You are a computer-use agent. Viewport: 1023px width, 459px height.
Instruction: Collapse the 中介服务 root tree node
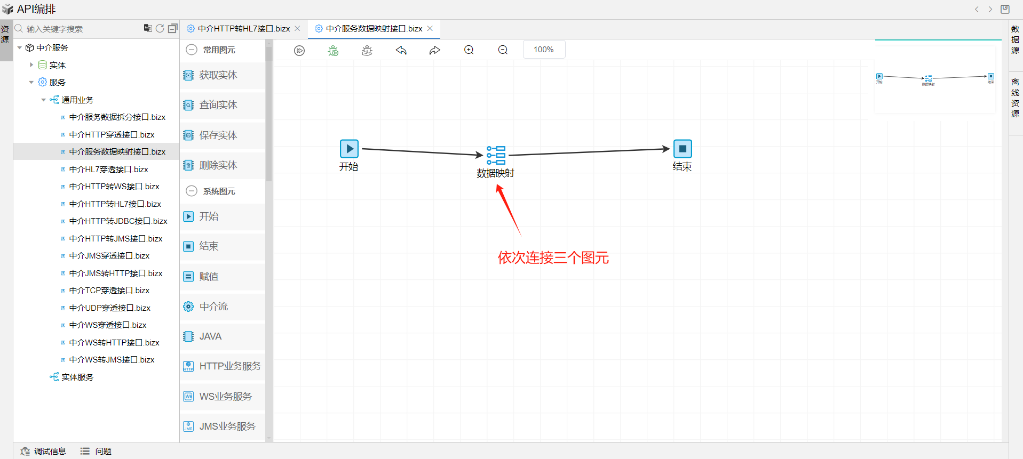point(20,48)
